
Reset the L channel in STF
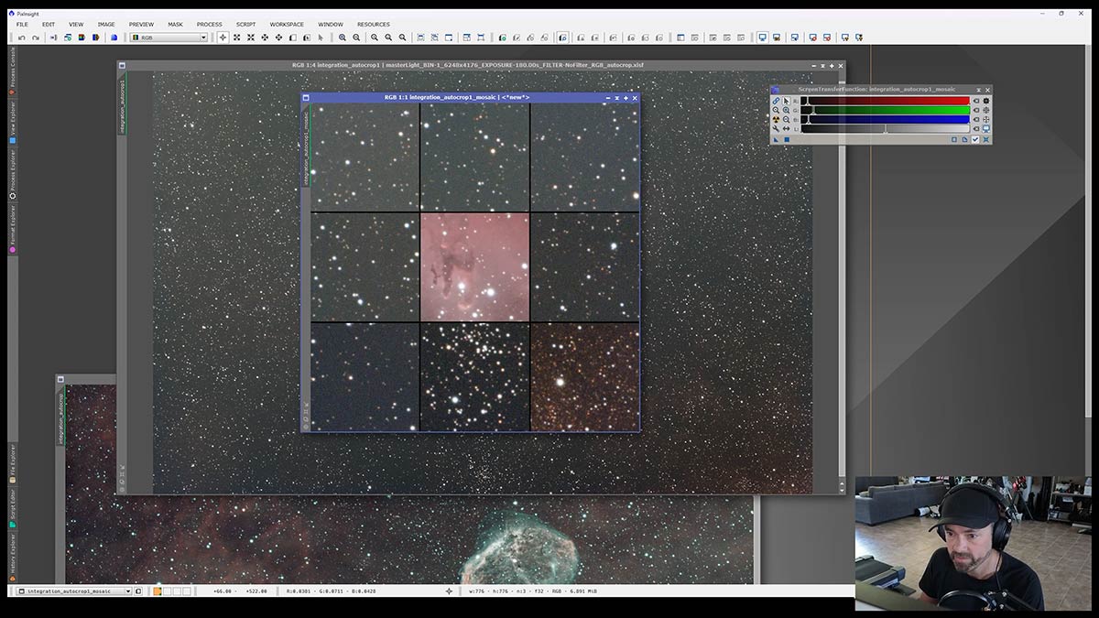click(976, 129)
